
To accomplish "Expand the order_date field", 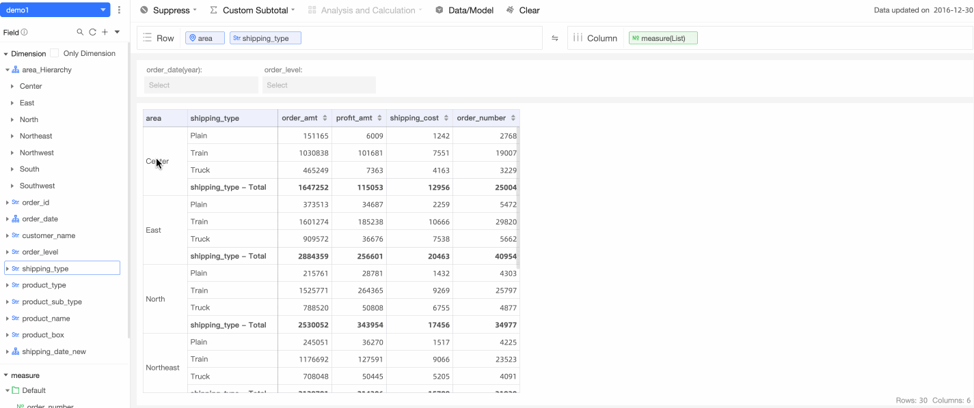I will (x=8, y=219).
